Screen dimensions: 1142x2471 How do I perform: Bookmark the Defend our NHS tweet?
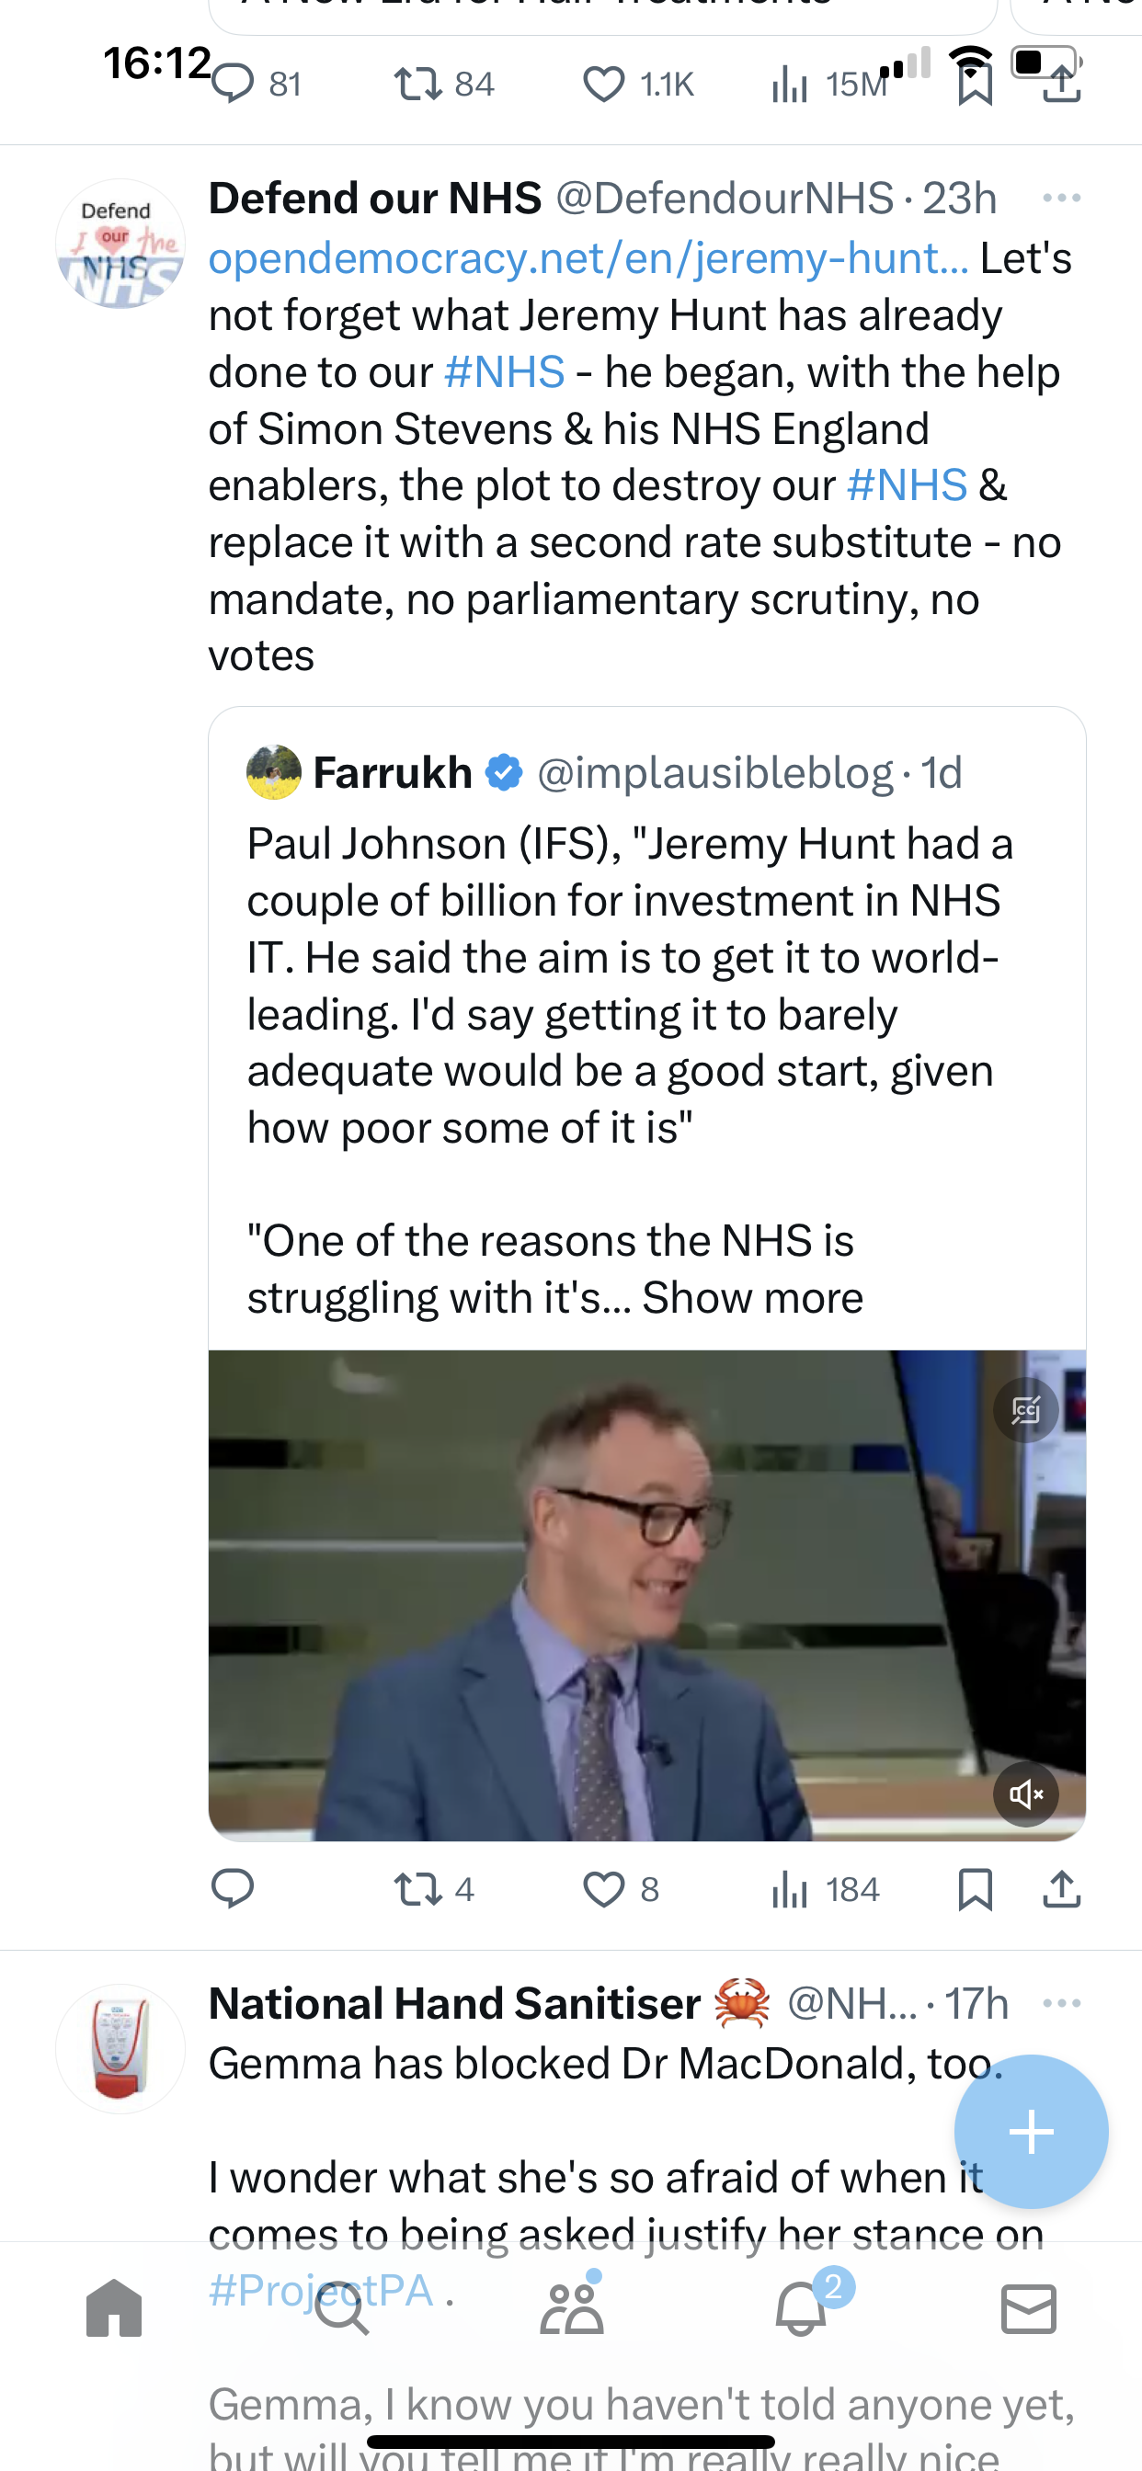[x=975, y=1889]
